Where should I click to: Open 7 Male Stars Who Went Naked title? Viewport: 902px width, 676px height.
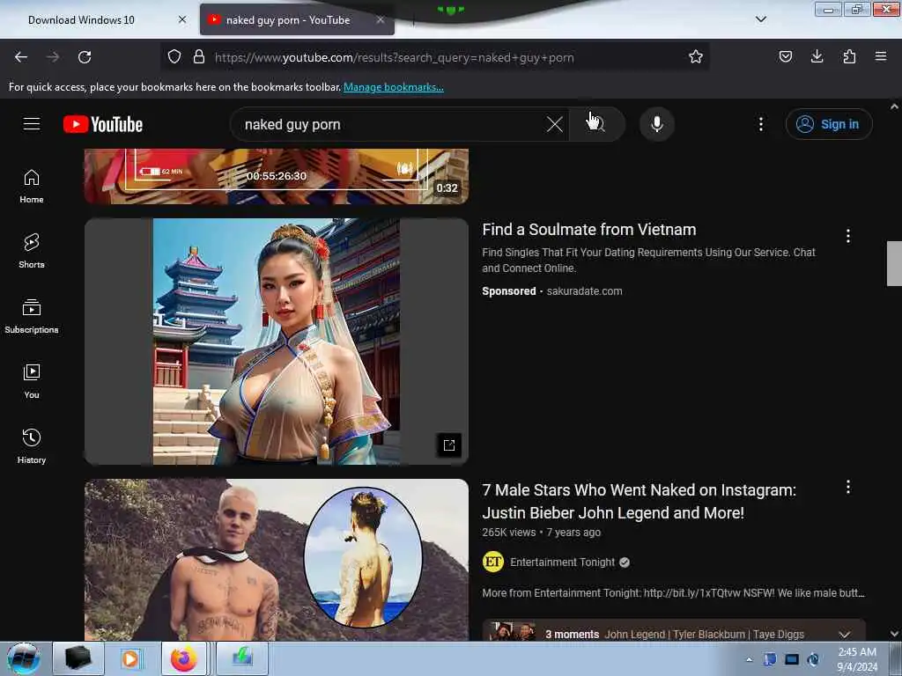coord(640,501)
